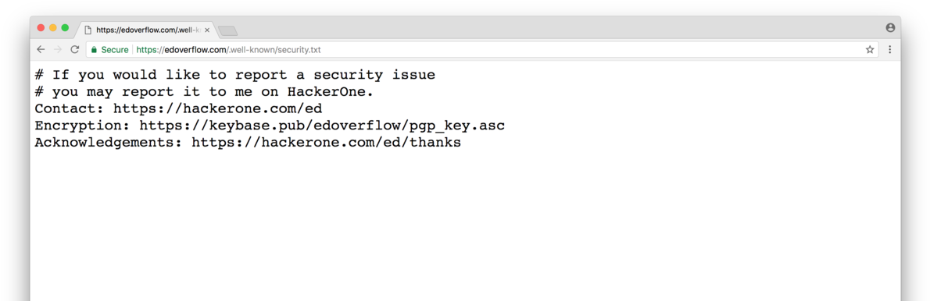The image size is (930, 301).
Task: Bookmark this page with the star icon
Action: 870,50
